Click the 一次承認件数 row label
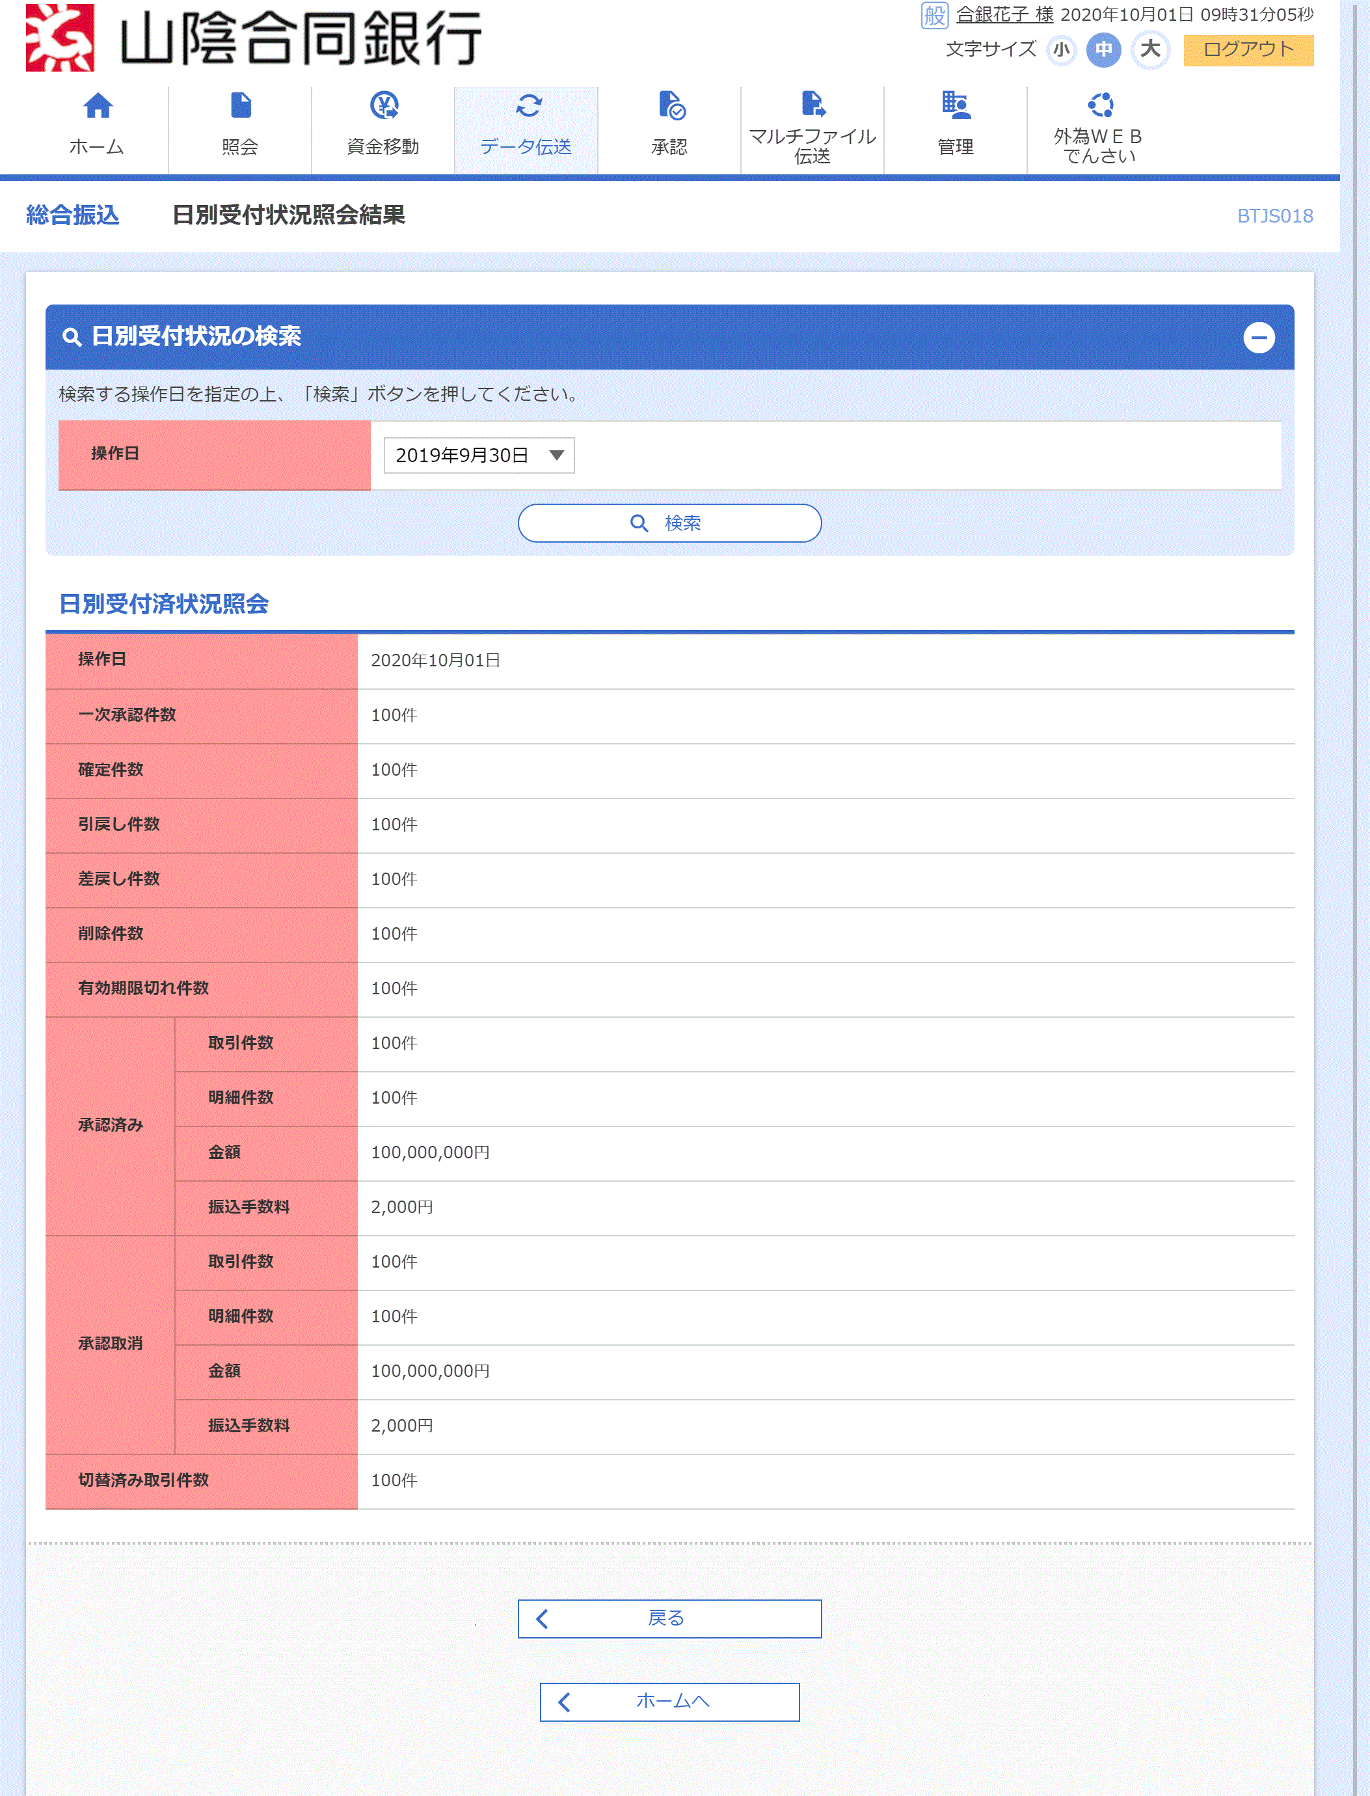 coord(128,715)
